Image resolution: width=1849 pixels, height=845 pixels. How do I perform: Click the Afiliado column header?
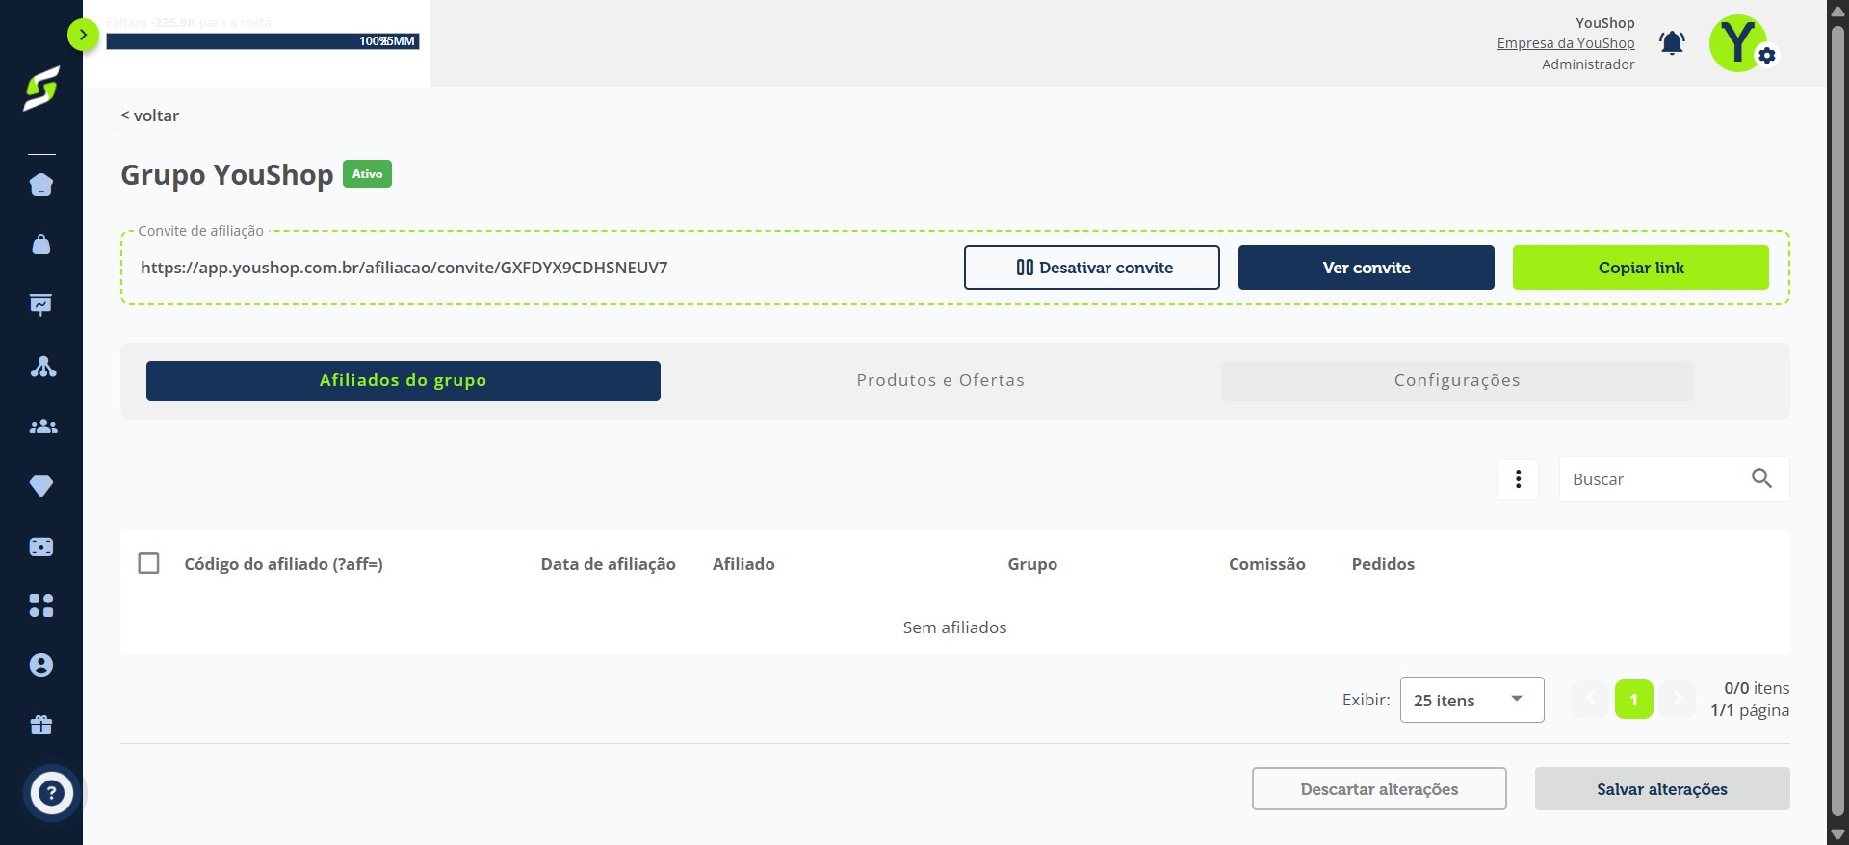pos(743,564)
